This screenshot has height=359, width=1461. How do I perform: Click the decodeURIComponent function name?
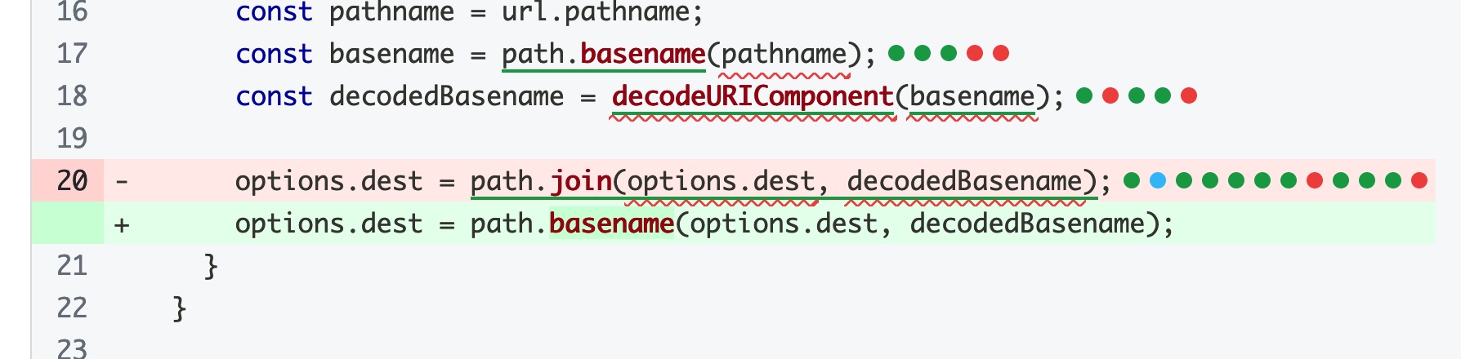[x=753, y=95]
